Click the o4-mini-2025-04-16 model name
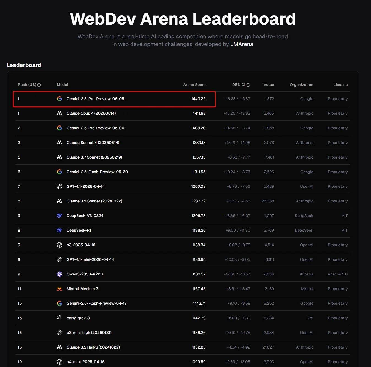The width and height of the screenshot is (371, 367). [x=86, y=362]
